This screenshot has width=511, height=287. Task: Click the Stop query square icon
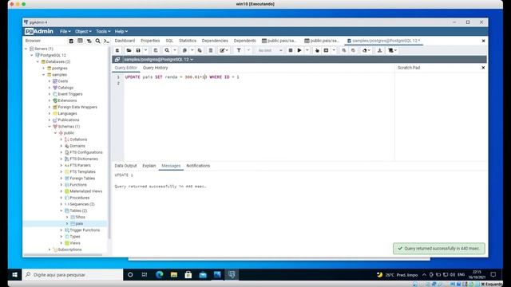point(291,50)
